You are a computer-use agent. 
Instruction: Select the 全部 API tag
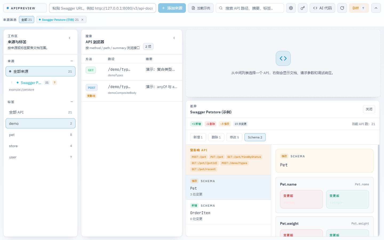tap(41, 112)
